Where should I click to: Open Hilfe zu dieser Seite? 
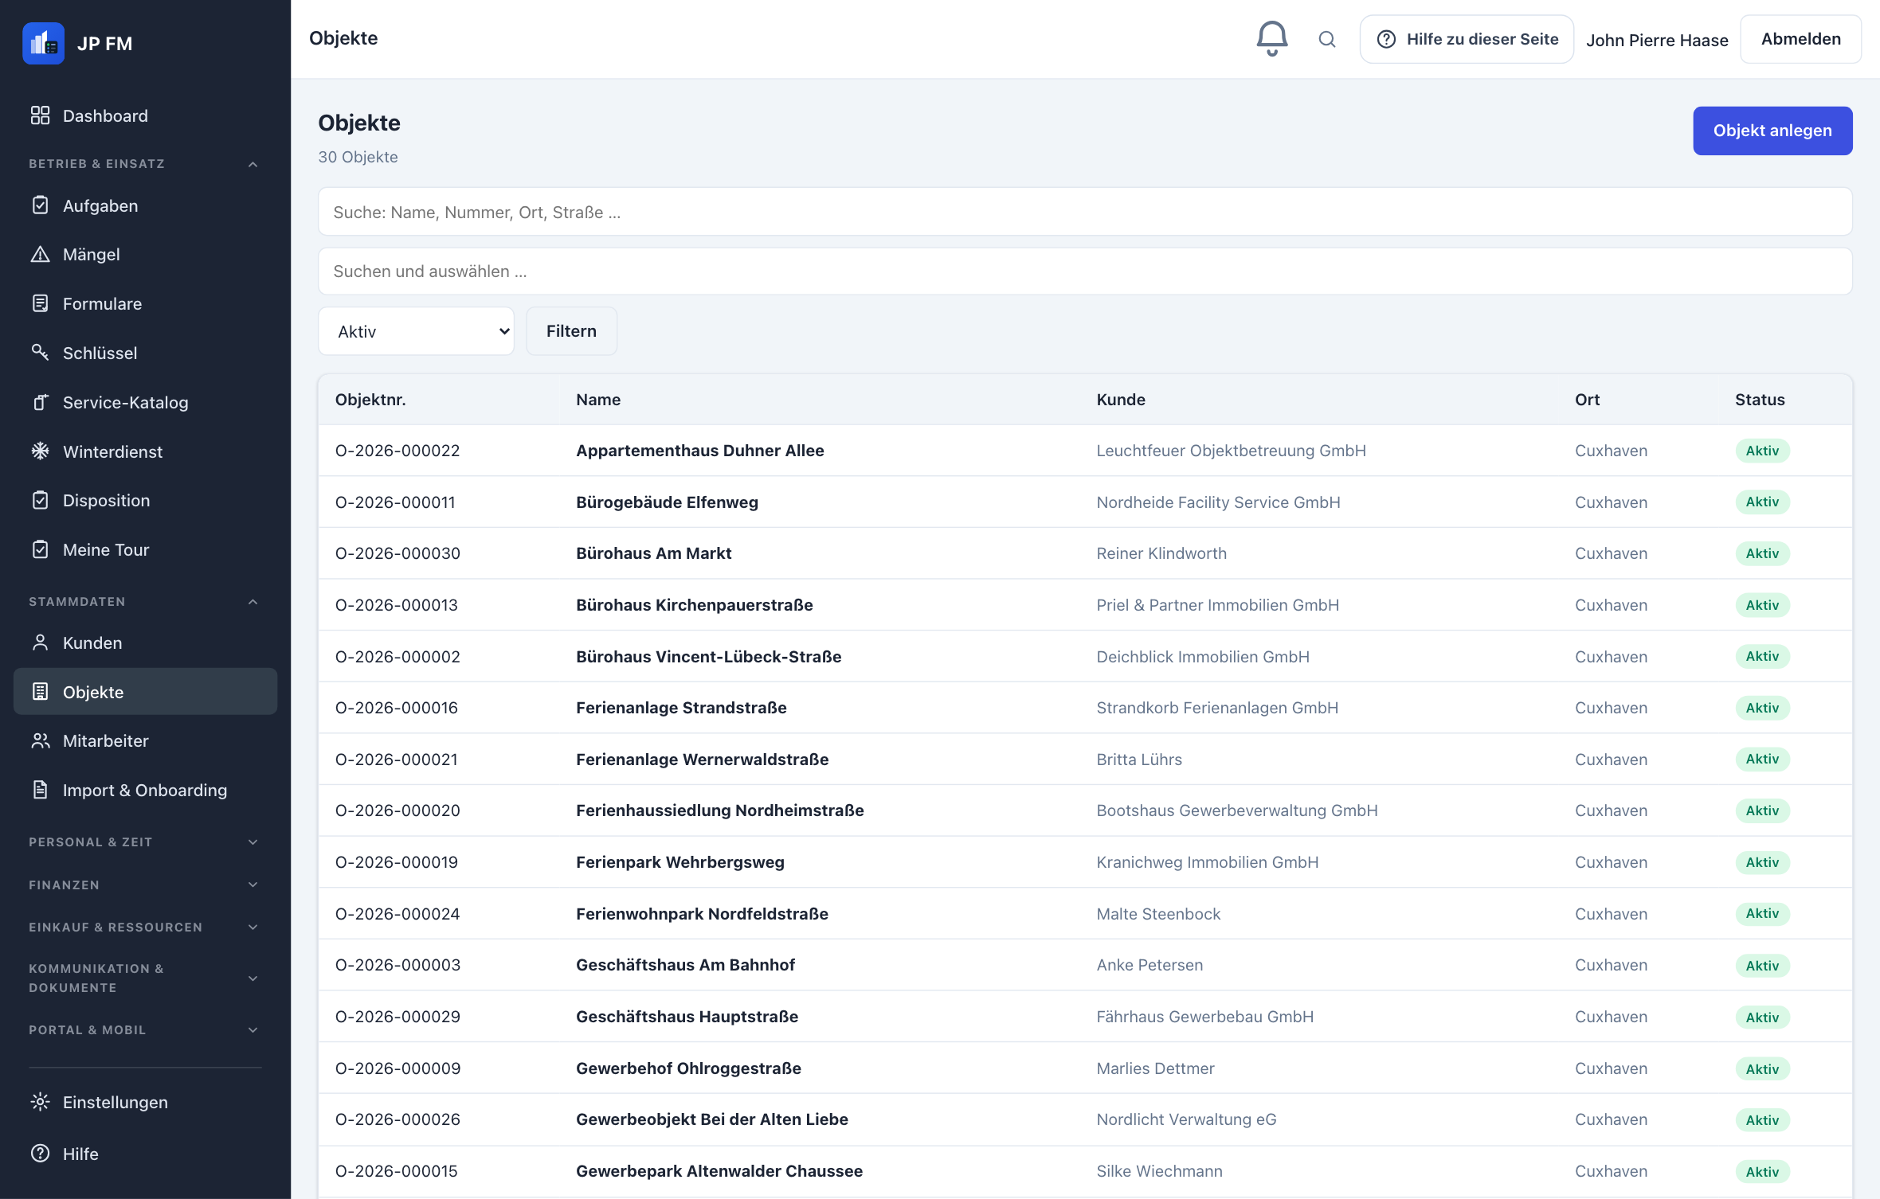pyautogui.click(x=1467, y=39)
